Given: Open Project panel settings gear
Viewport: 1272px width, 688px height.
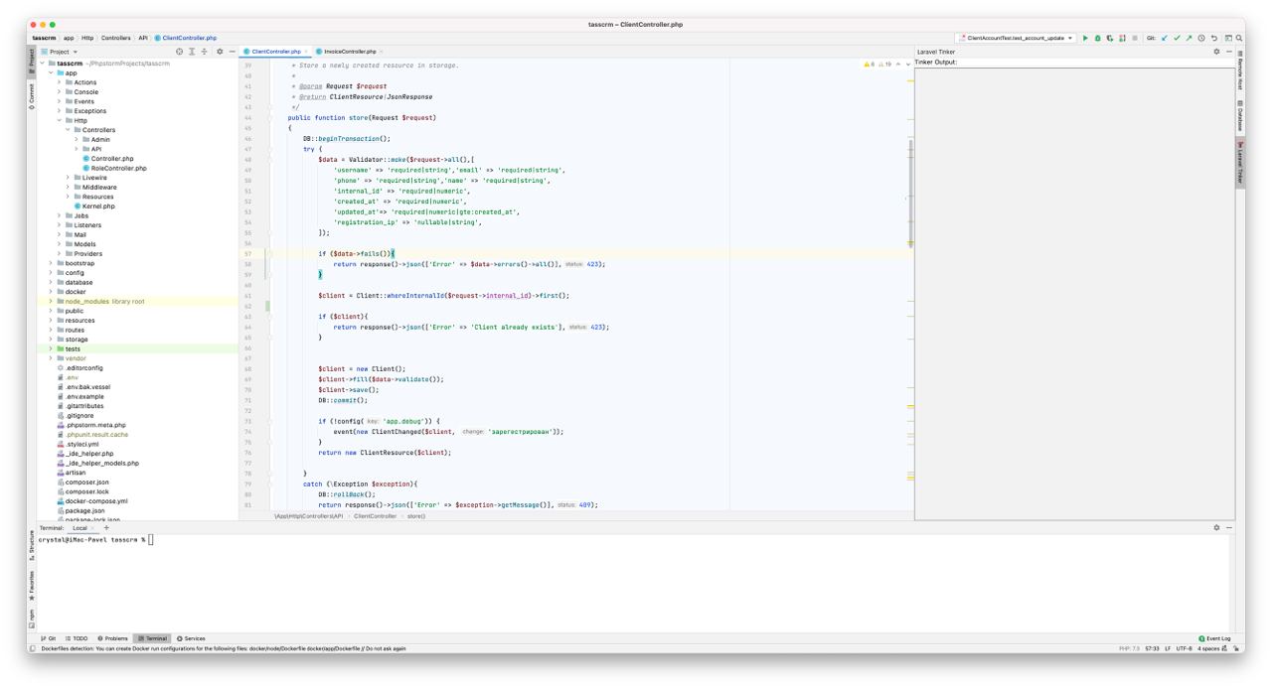Looking at the screenshot, I should pos(220,52).
